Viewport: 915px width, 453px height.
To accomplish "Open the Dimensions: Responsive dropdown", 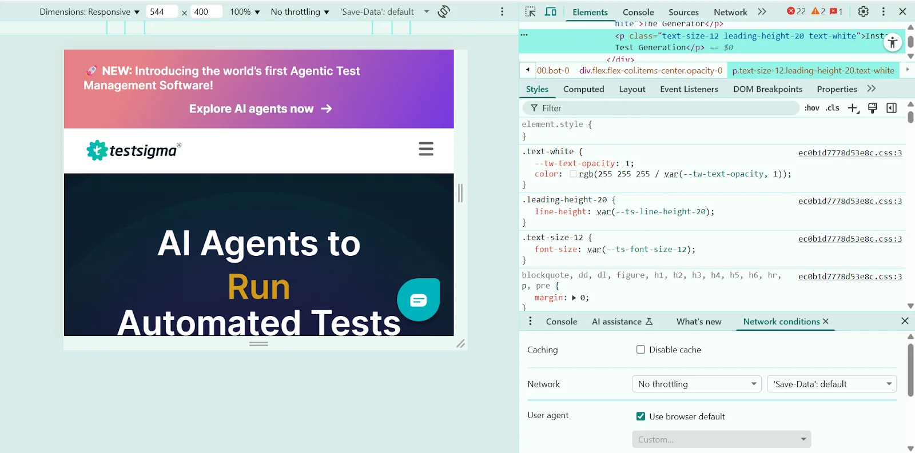I will [x=90, y=11].
